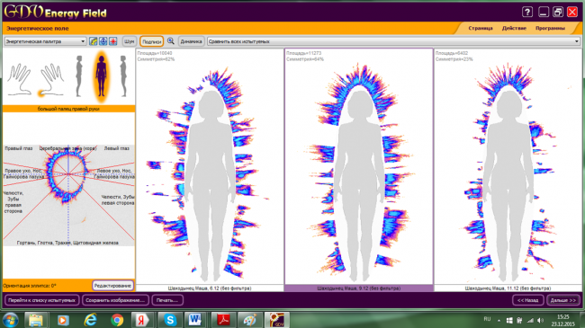Click the Редактирование button
Viewport: 585px width, 328px height.
tap(112, 286)
